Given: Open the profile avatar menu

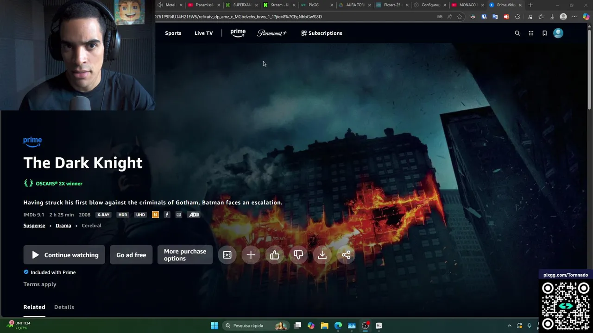Looking at the screenshot, I should (x=558, y=33).
